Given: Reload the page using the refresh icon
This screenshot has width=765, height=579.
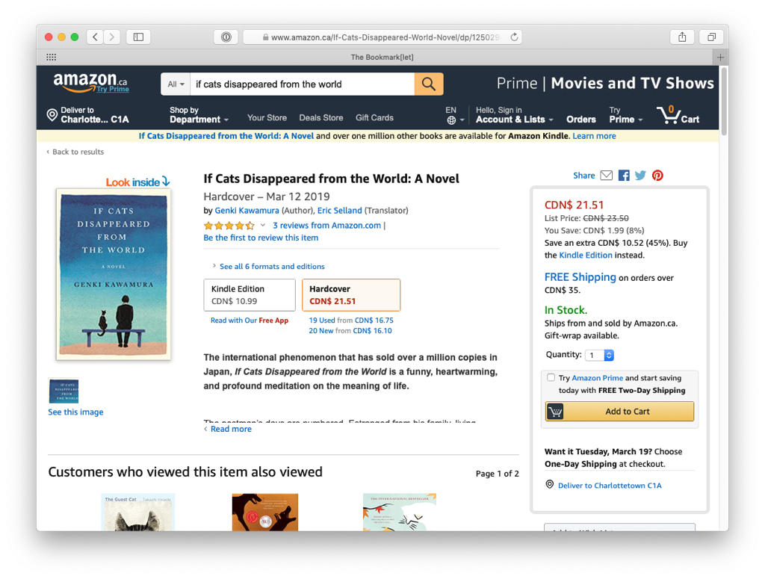Looking at the screenshot, I should (x=514, y=37).
